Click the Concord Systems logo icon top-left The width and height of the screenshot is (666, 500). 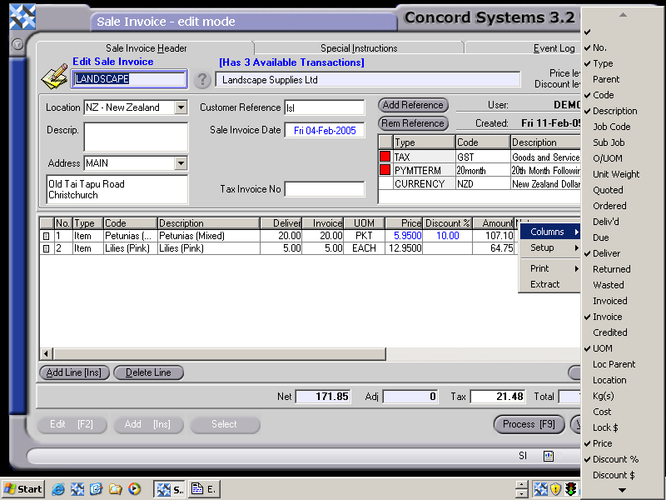click(22, 16)
